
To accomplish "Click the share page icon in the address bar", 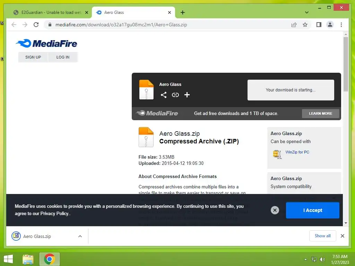I will pos(294,25).
